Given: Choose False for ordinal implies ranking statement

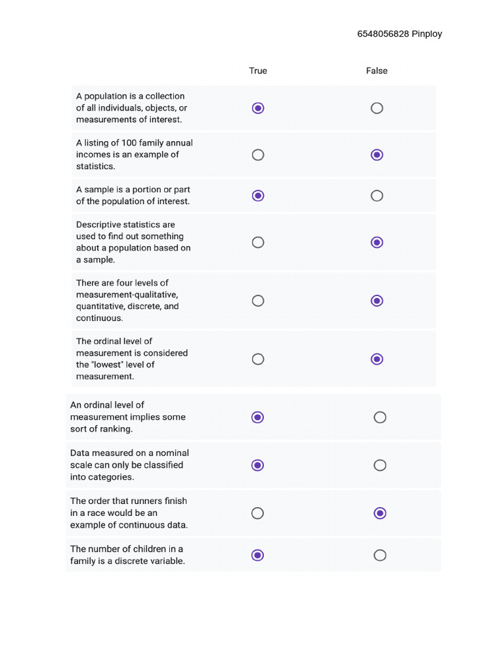Looking at the screenshot, I should point(380,417).
